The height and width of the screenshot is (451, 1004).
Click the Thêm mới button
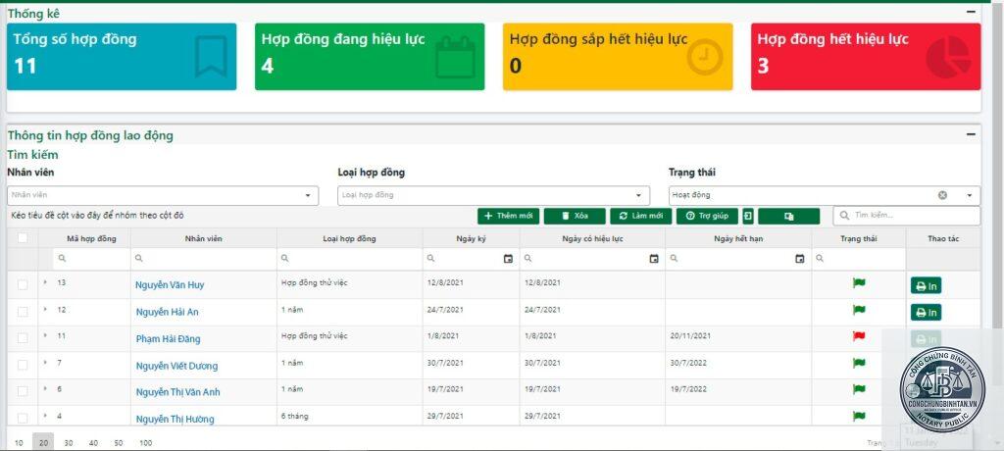click(509, 216)
